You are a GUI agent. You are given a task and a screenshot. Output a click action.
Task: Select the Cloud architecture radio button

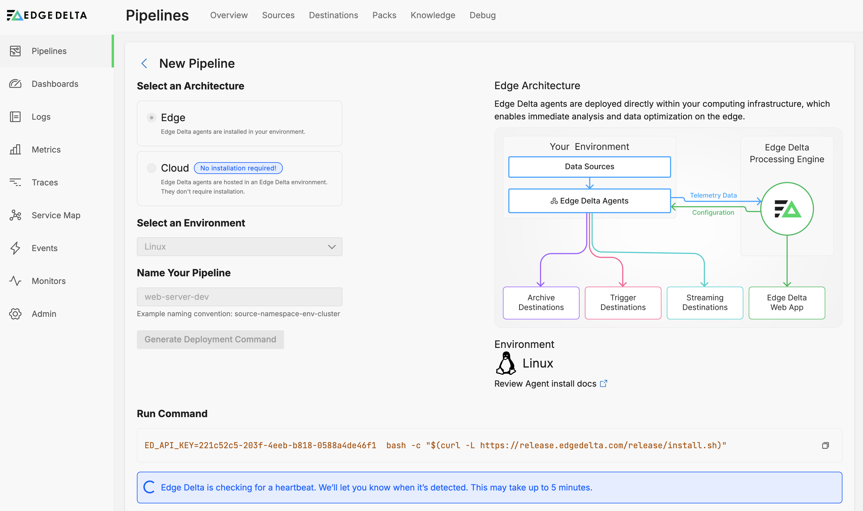pyautogui.click(x=151, y=168)
